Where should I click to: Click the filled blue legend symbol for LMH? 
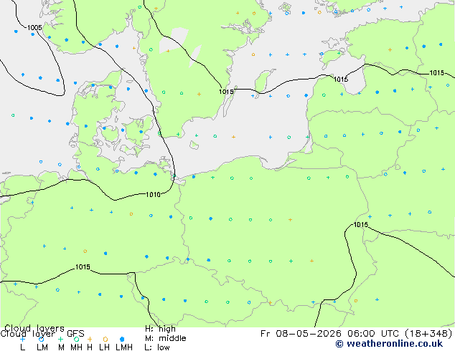coord(122,339)
